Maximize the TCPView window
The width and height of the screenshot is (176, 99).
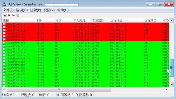pyautogui.click(x=159, y=4)
